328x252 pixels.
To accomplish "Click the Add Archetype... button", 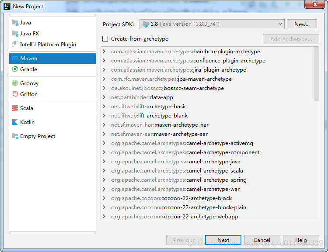I will [x=291, y=39].
